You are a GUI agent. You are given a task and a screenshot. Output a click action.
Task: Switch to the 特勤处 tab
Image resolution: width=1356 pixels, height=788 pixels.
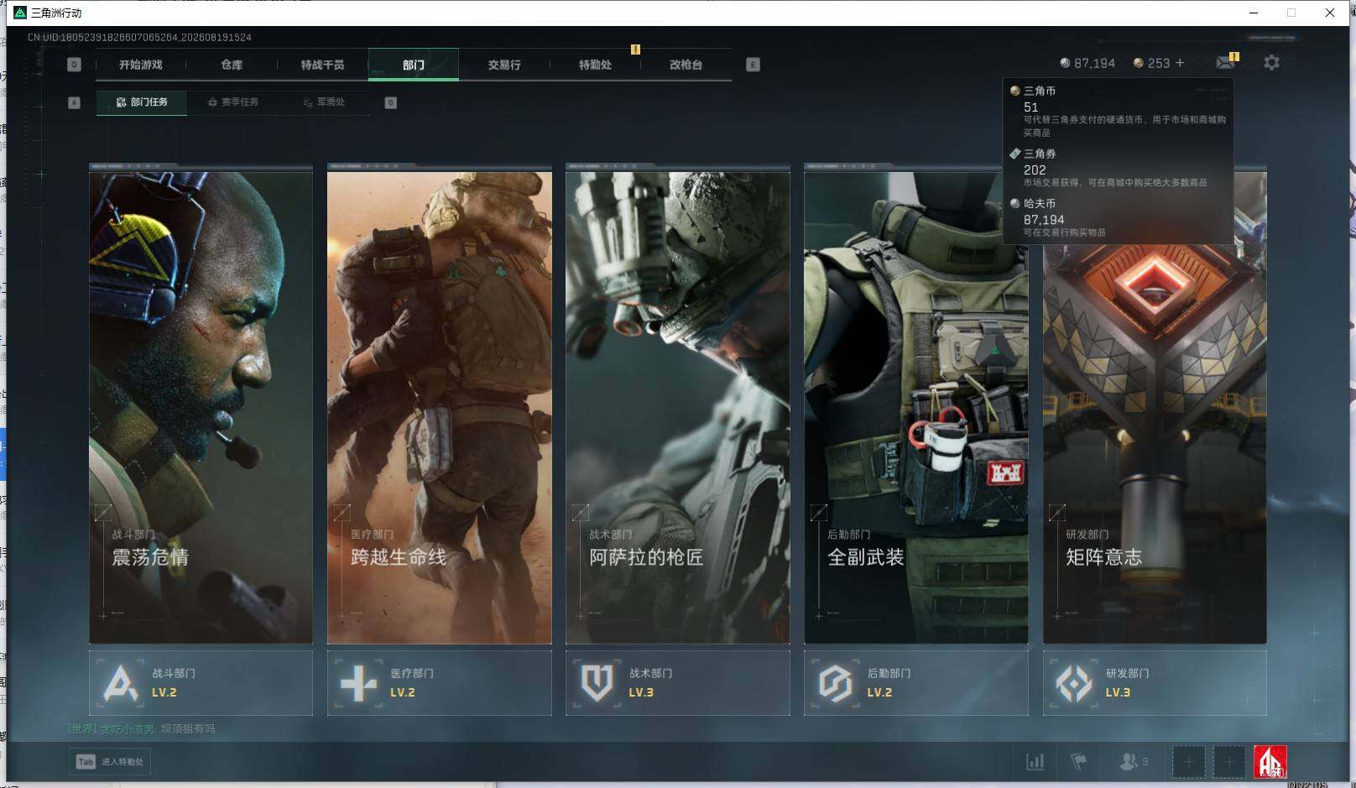point(595,65)
